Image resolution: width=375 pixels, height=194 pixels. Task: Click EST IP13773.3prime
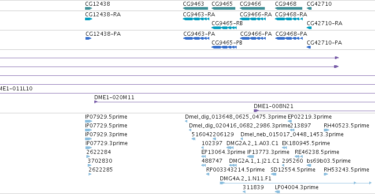coord(268,152)
